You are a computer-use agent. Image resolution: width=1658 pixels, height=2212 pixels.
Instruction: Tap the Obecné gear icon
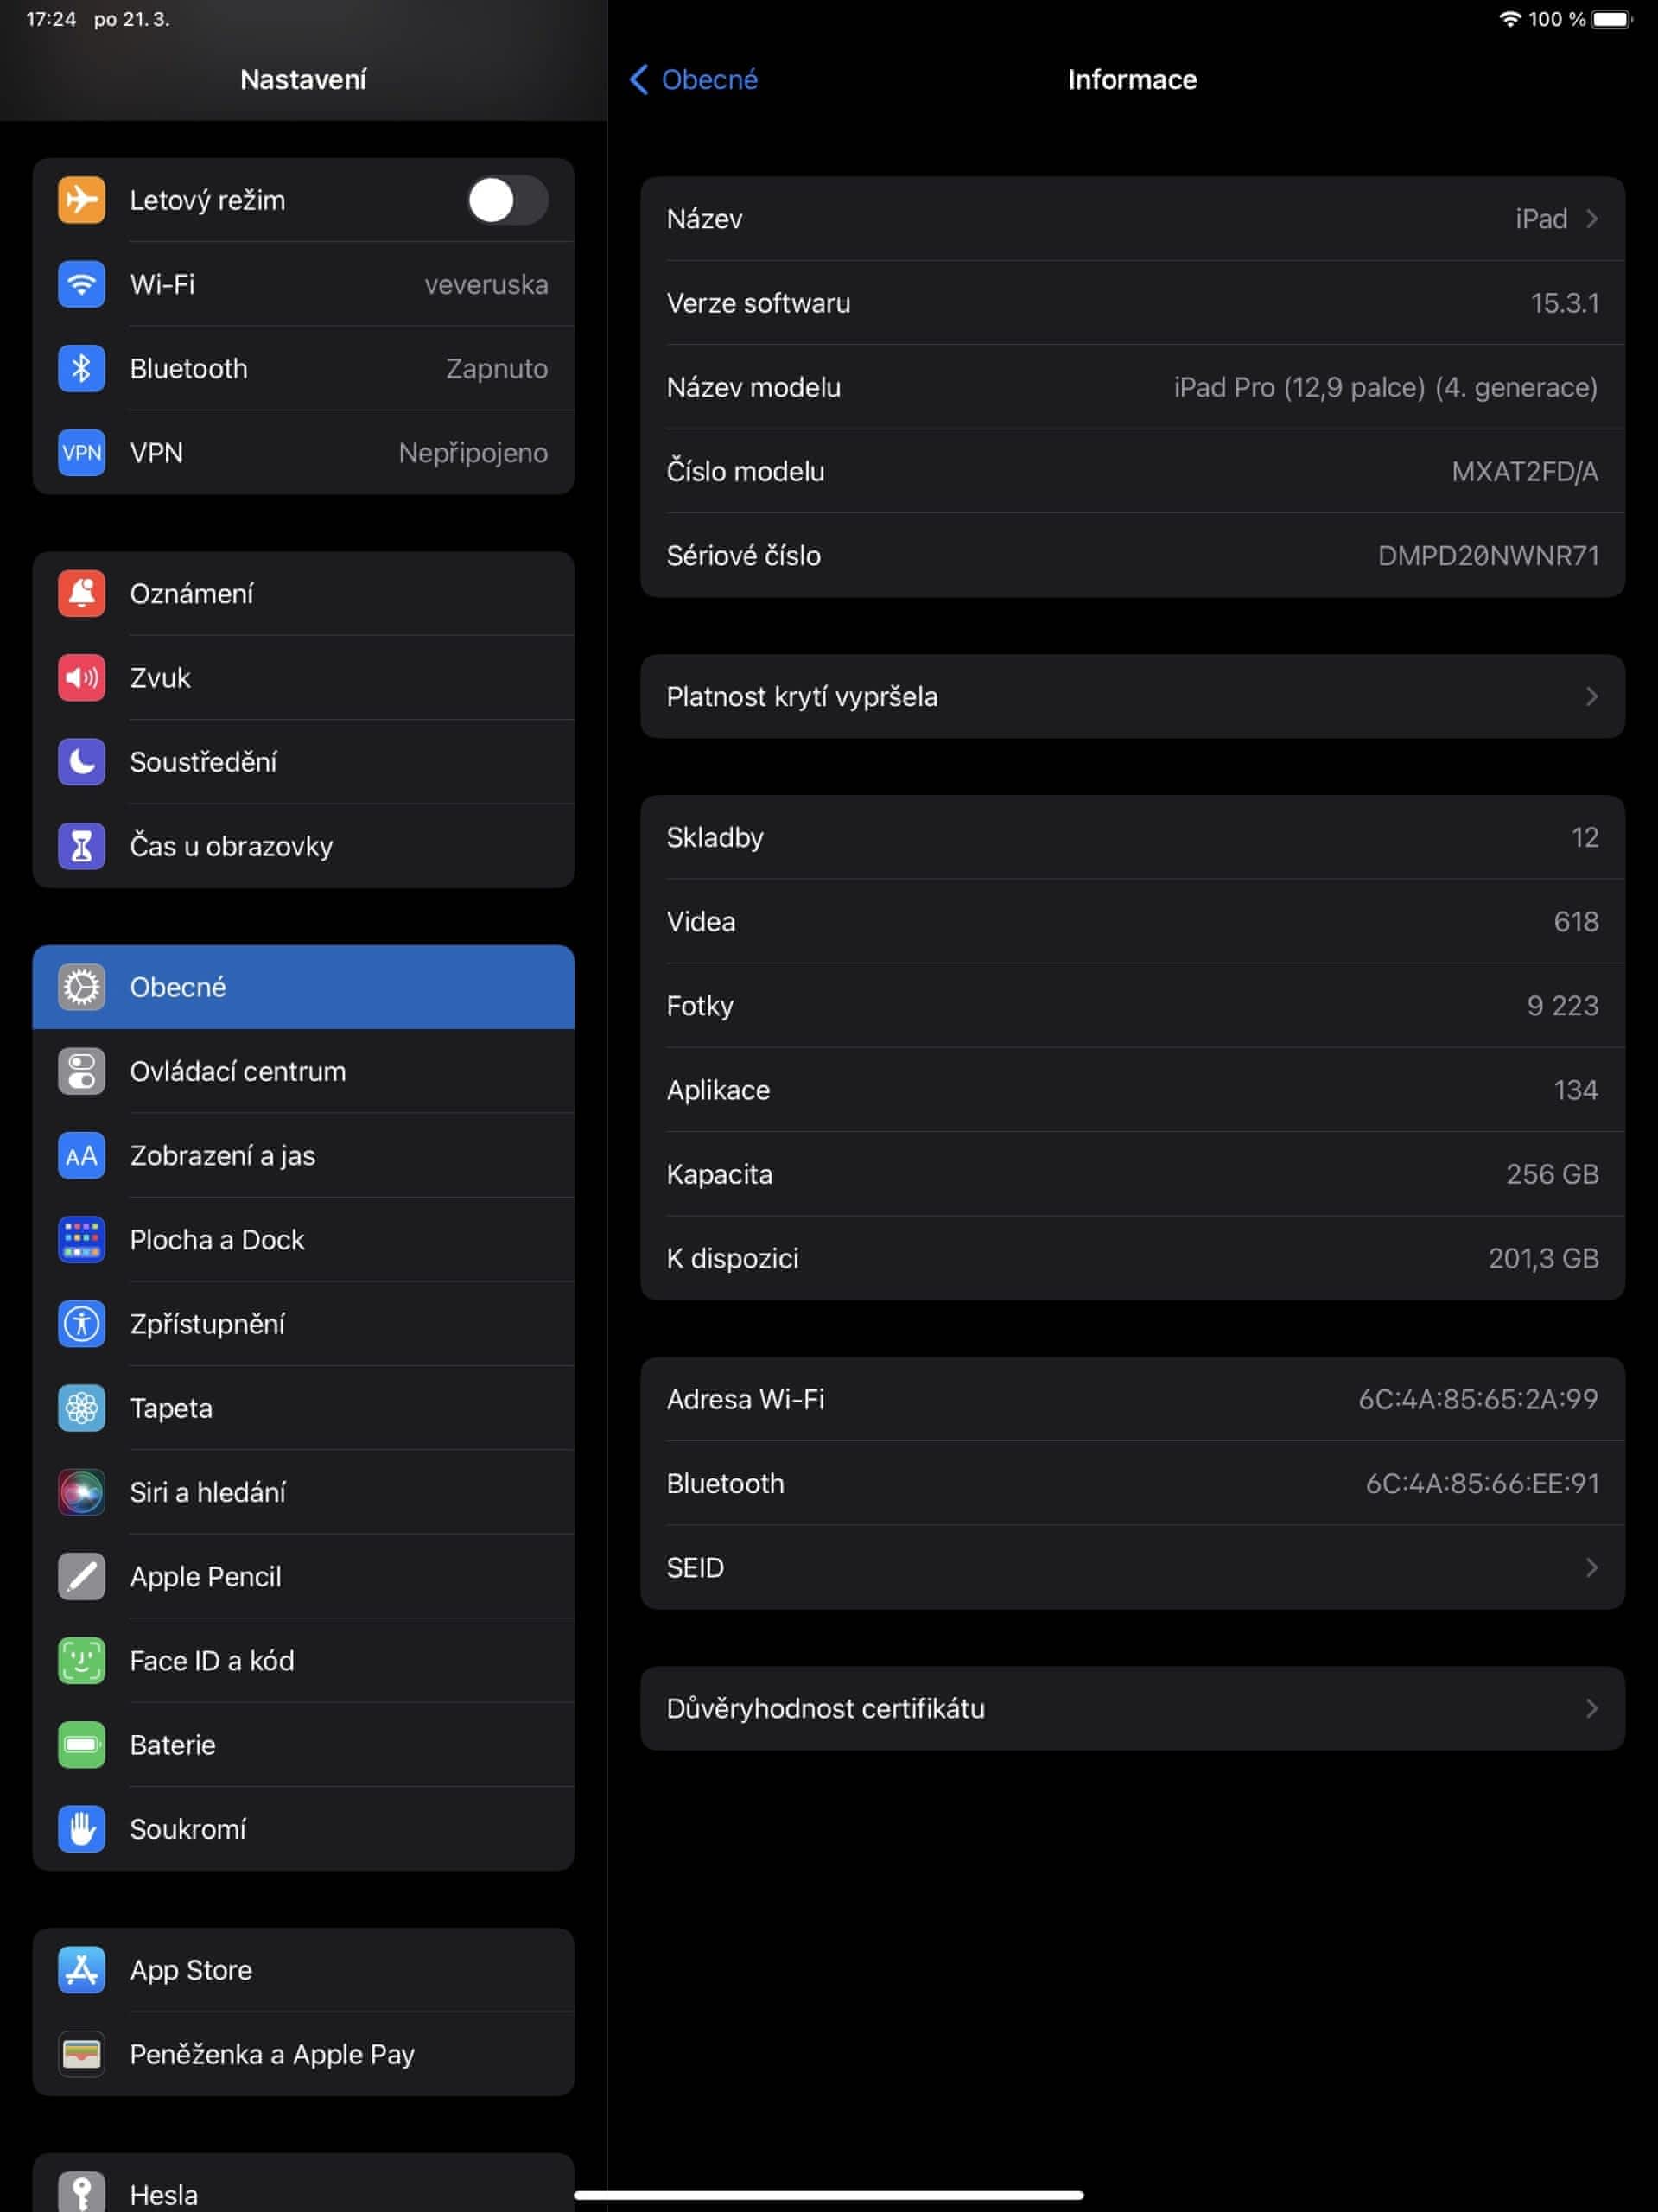coord(81,987)
